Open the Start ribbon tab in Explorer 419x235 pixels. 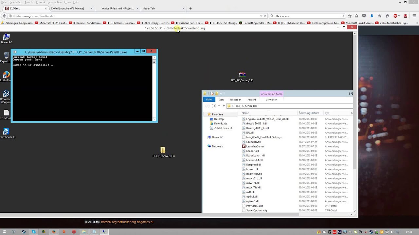[x=221, y=100]
